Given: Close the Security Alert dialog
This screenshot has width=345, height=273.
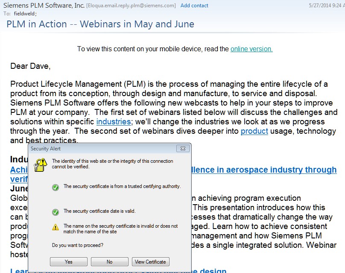Looking at the screenshot, I should tap(183, 149).
